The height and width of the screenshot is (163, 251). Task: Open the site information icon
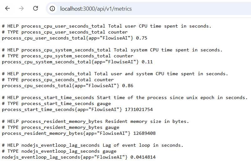(53, 9)
